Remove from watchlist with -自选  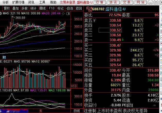[x=70, y=8]
